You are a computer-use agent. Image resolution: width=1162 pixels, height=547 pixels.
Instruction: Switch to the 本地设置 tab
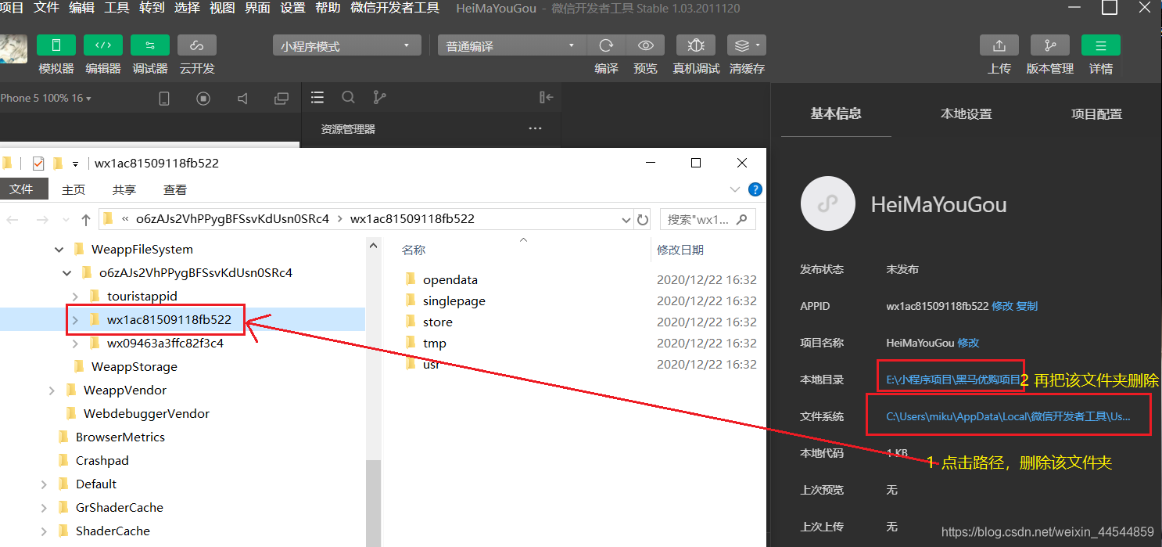tap(966, 114)
